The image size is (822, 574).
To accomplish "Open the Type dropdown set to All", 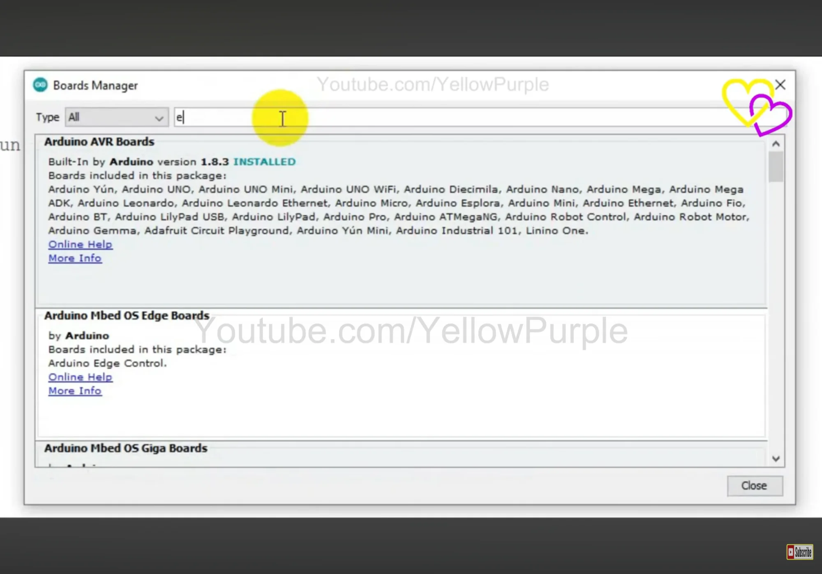I will pyautogui.click(x=117, y=117).
